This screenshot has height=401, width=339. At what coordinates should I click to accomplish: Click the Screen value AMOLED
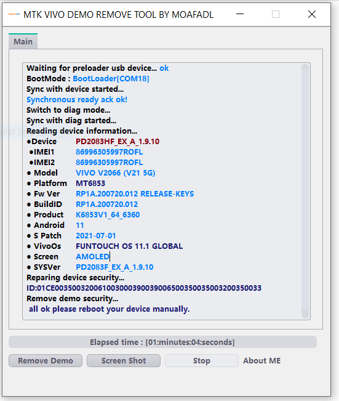[92, 257]
